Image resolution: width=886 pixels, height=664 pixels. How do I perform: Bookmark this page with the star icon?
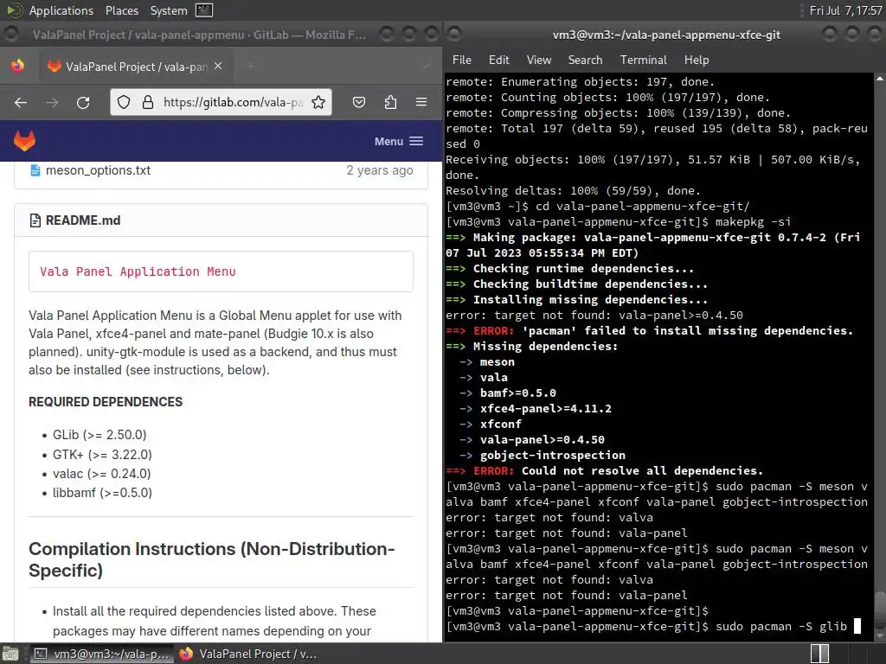coord(318,102)
